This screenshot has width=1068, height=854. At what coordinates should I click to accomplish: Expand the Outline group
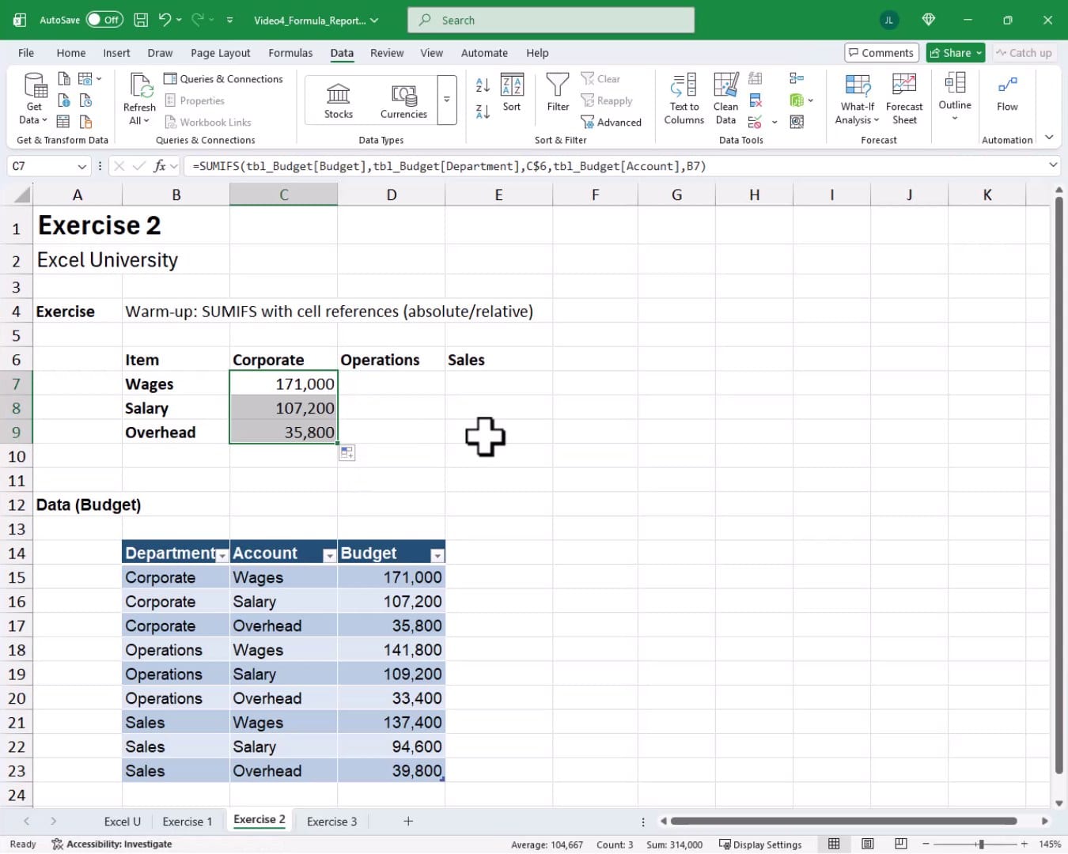click(955, 96)
